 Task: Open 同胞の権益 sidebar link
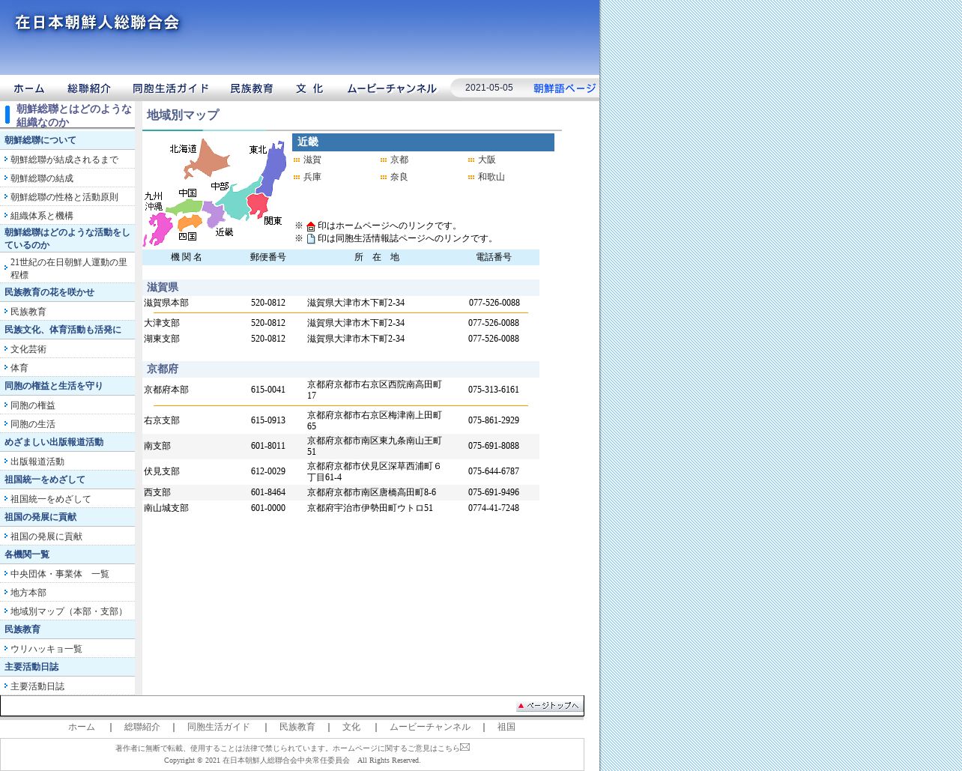tap(33, 405)
